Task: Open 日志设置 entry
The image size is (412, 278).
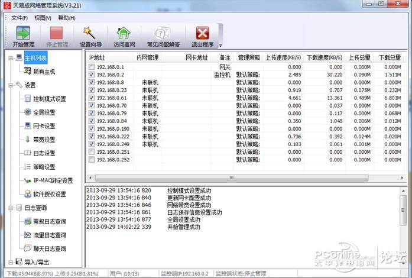Action: pos(44,153)
